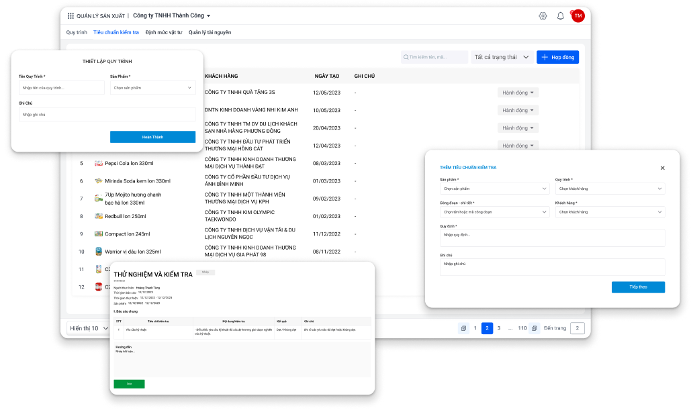Open the app grid menu icon
The width and height of the screenshot is (691, 410).
71,15
